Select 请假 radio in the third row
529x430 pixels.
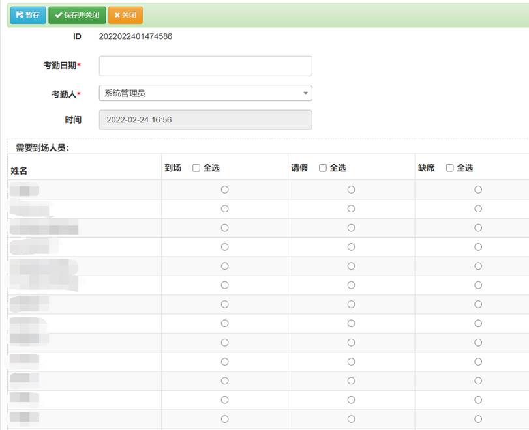click(351, 228)
